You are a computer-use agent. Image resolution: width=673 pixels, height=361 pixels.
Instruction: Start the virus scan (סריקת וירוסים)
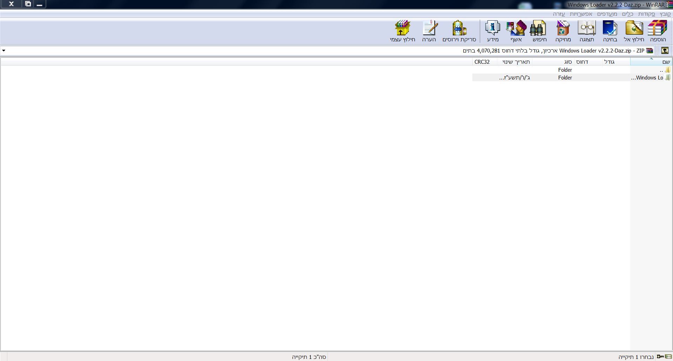pos(459,31)
